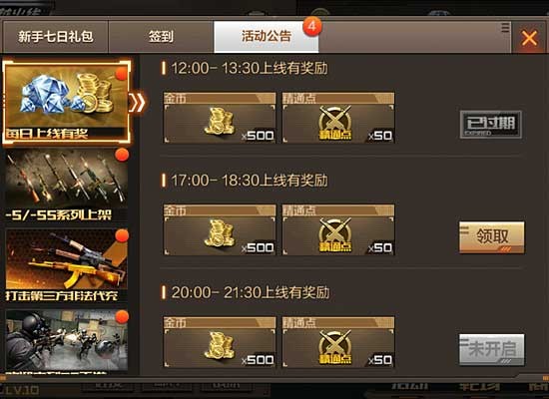Click crossed rifles 精通点 icon in 20:00-21:30 reward
Image resolution: width=549 pixels, height=399 pixels.
[x=335, y=347]
